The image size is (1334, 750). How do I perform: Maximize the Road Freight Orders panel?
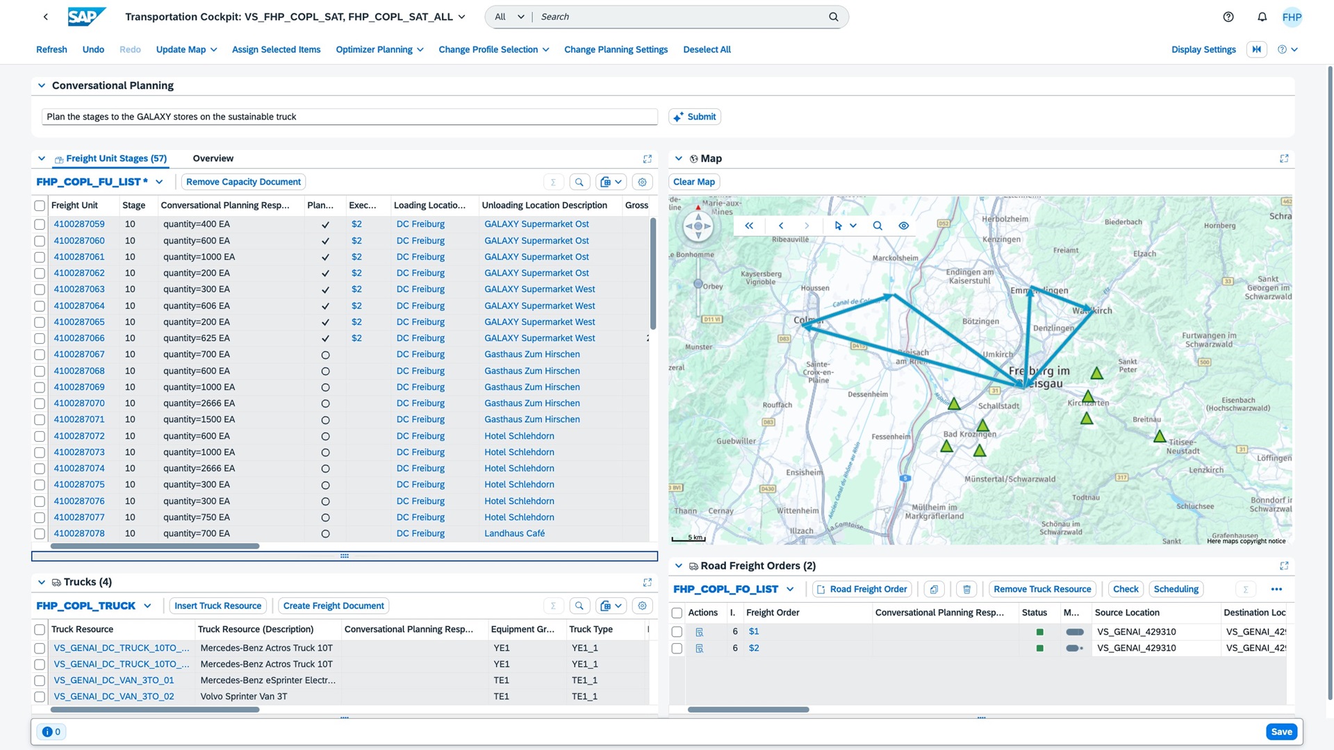click(x=1284, y=566)
